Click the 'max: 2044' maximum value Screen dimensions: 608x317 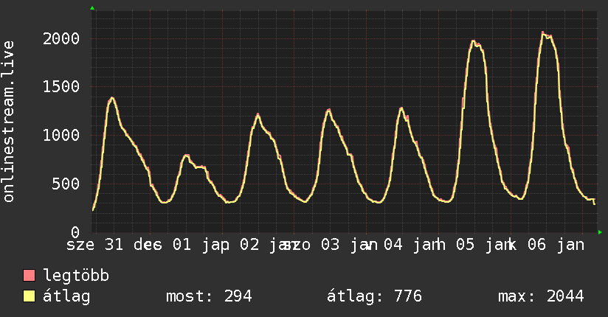[x=541, y=296]
